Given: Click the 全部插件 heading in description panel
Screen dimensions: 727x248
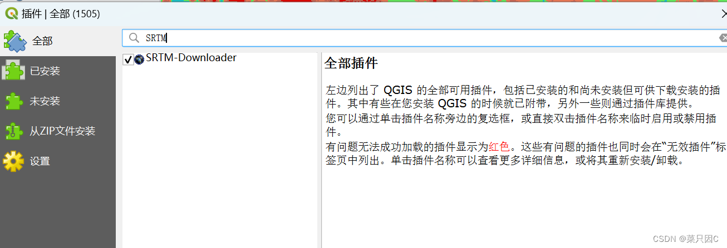Looking at the screenshot, I should click(351, 63).
